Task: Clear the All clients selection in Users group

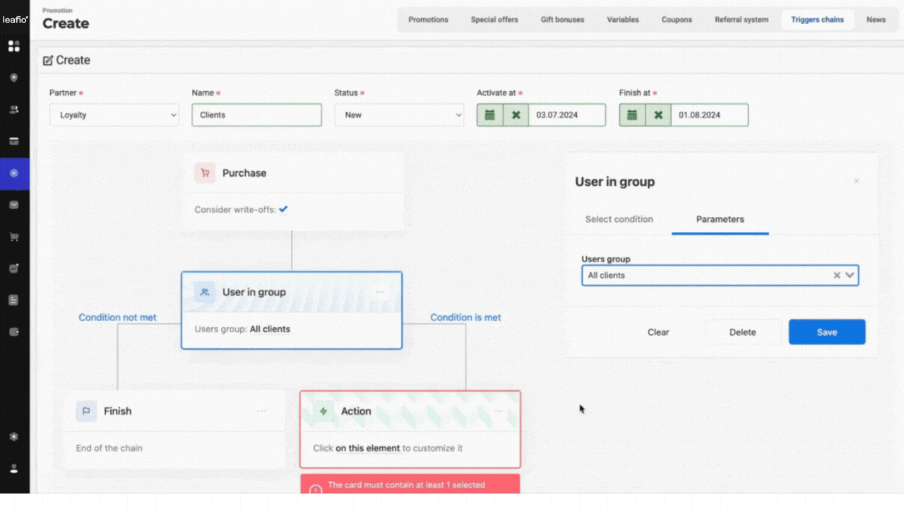Action: pyautogui.click(x=837, y=276)
